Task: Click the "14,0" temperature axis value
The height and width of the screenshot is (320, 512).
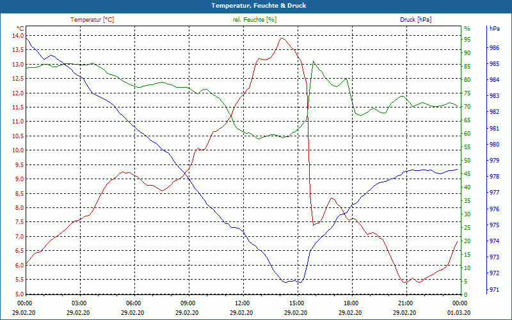Action: 19,36
